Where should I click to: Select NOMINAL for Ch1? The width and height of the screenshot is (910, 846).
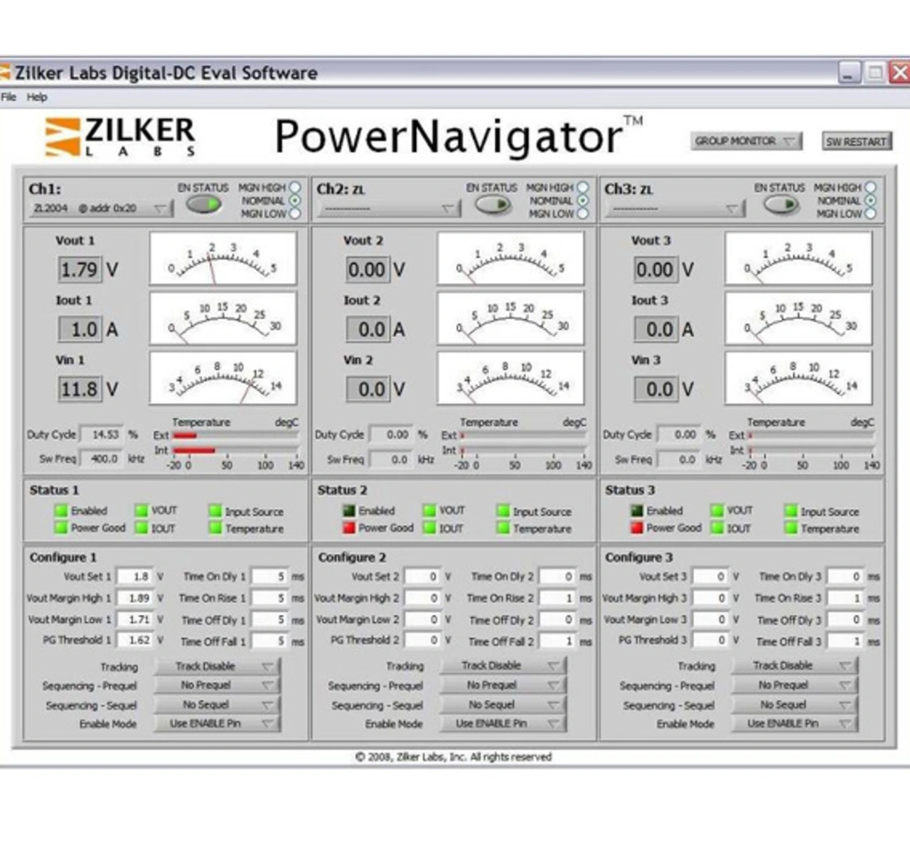[294, 200]
